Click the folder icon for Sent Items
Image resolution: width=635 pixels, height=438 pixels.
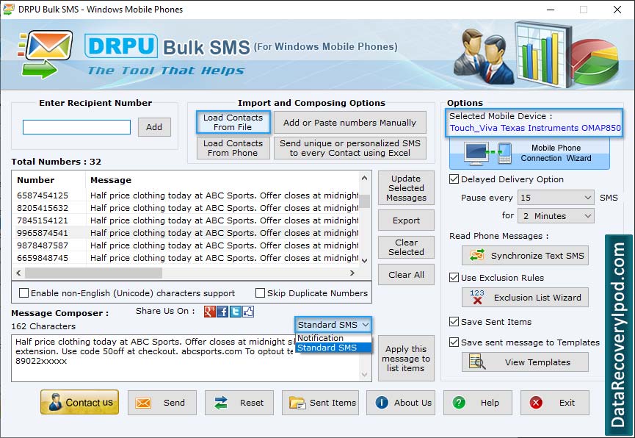coord(297,403)
